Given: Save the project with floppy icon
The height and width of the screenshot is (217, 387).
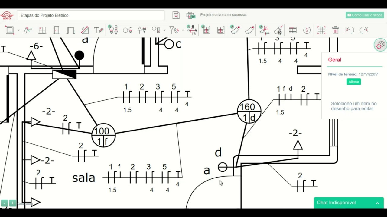Looking at the screenshot, I should (176, 15).
